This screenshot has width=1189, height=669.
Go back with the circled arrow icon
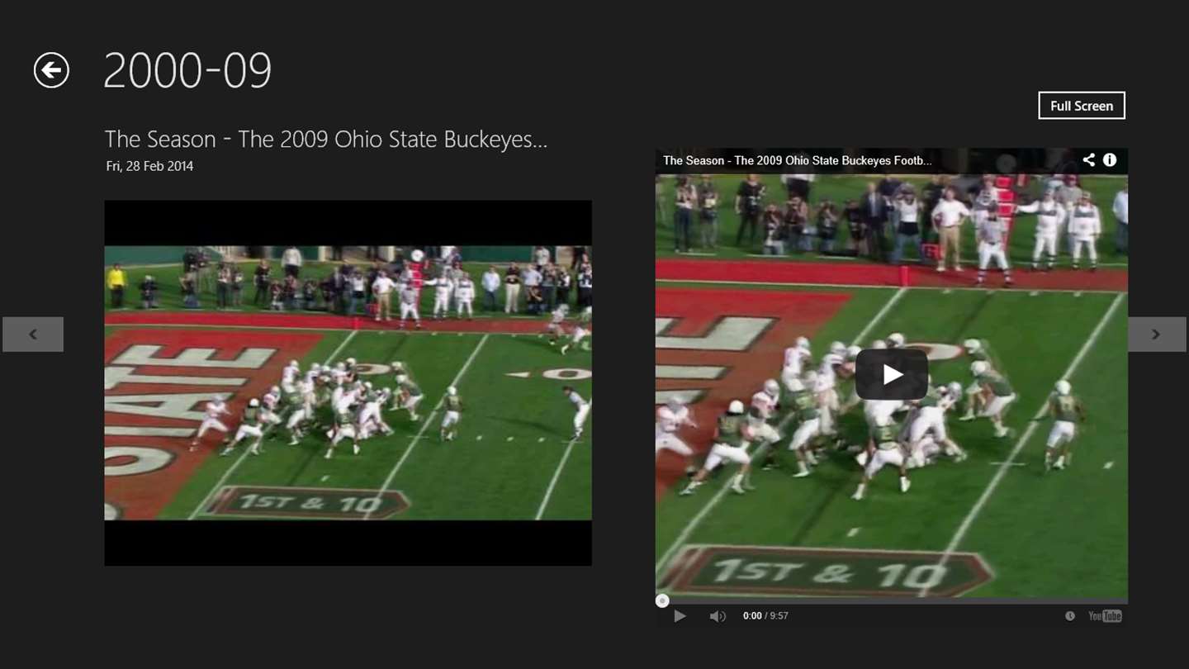coord(51,70)
